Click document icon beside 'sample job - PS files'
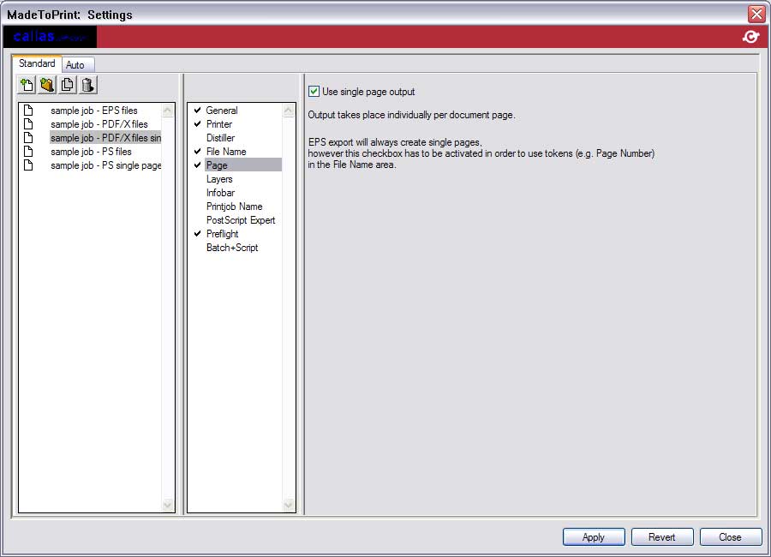771x557 pixels. (28, 151)
